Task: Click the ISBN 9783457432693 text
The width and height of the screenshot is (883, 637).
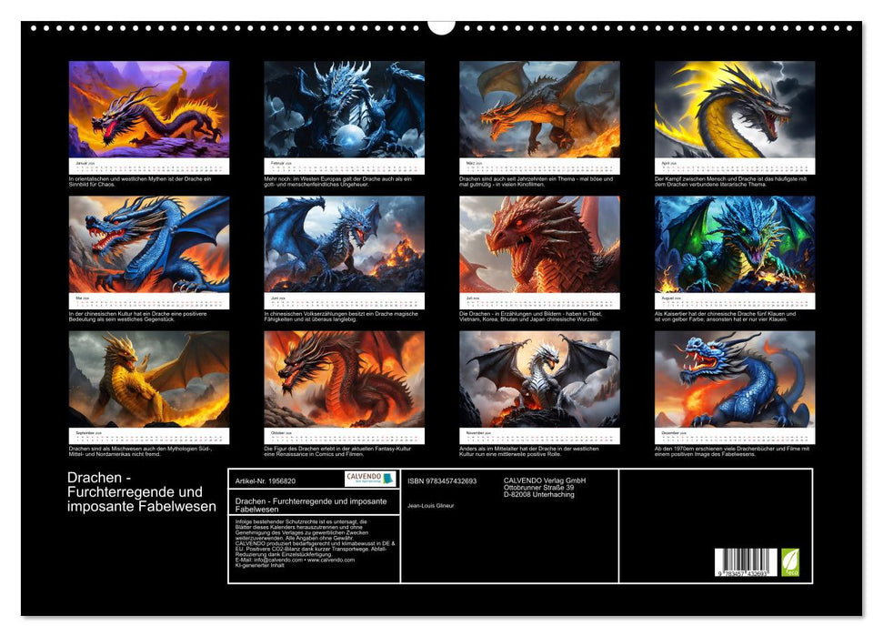Action: (x=442, y=480)
